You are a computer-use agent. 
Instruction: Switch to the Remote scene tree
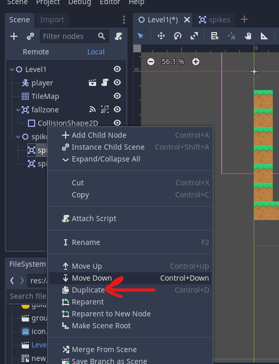tap(36, 52)
